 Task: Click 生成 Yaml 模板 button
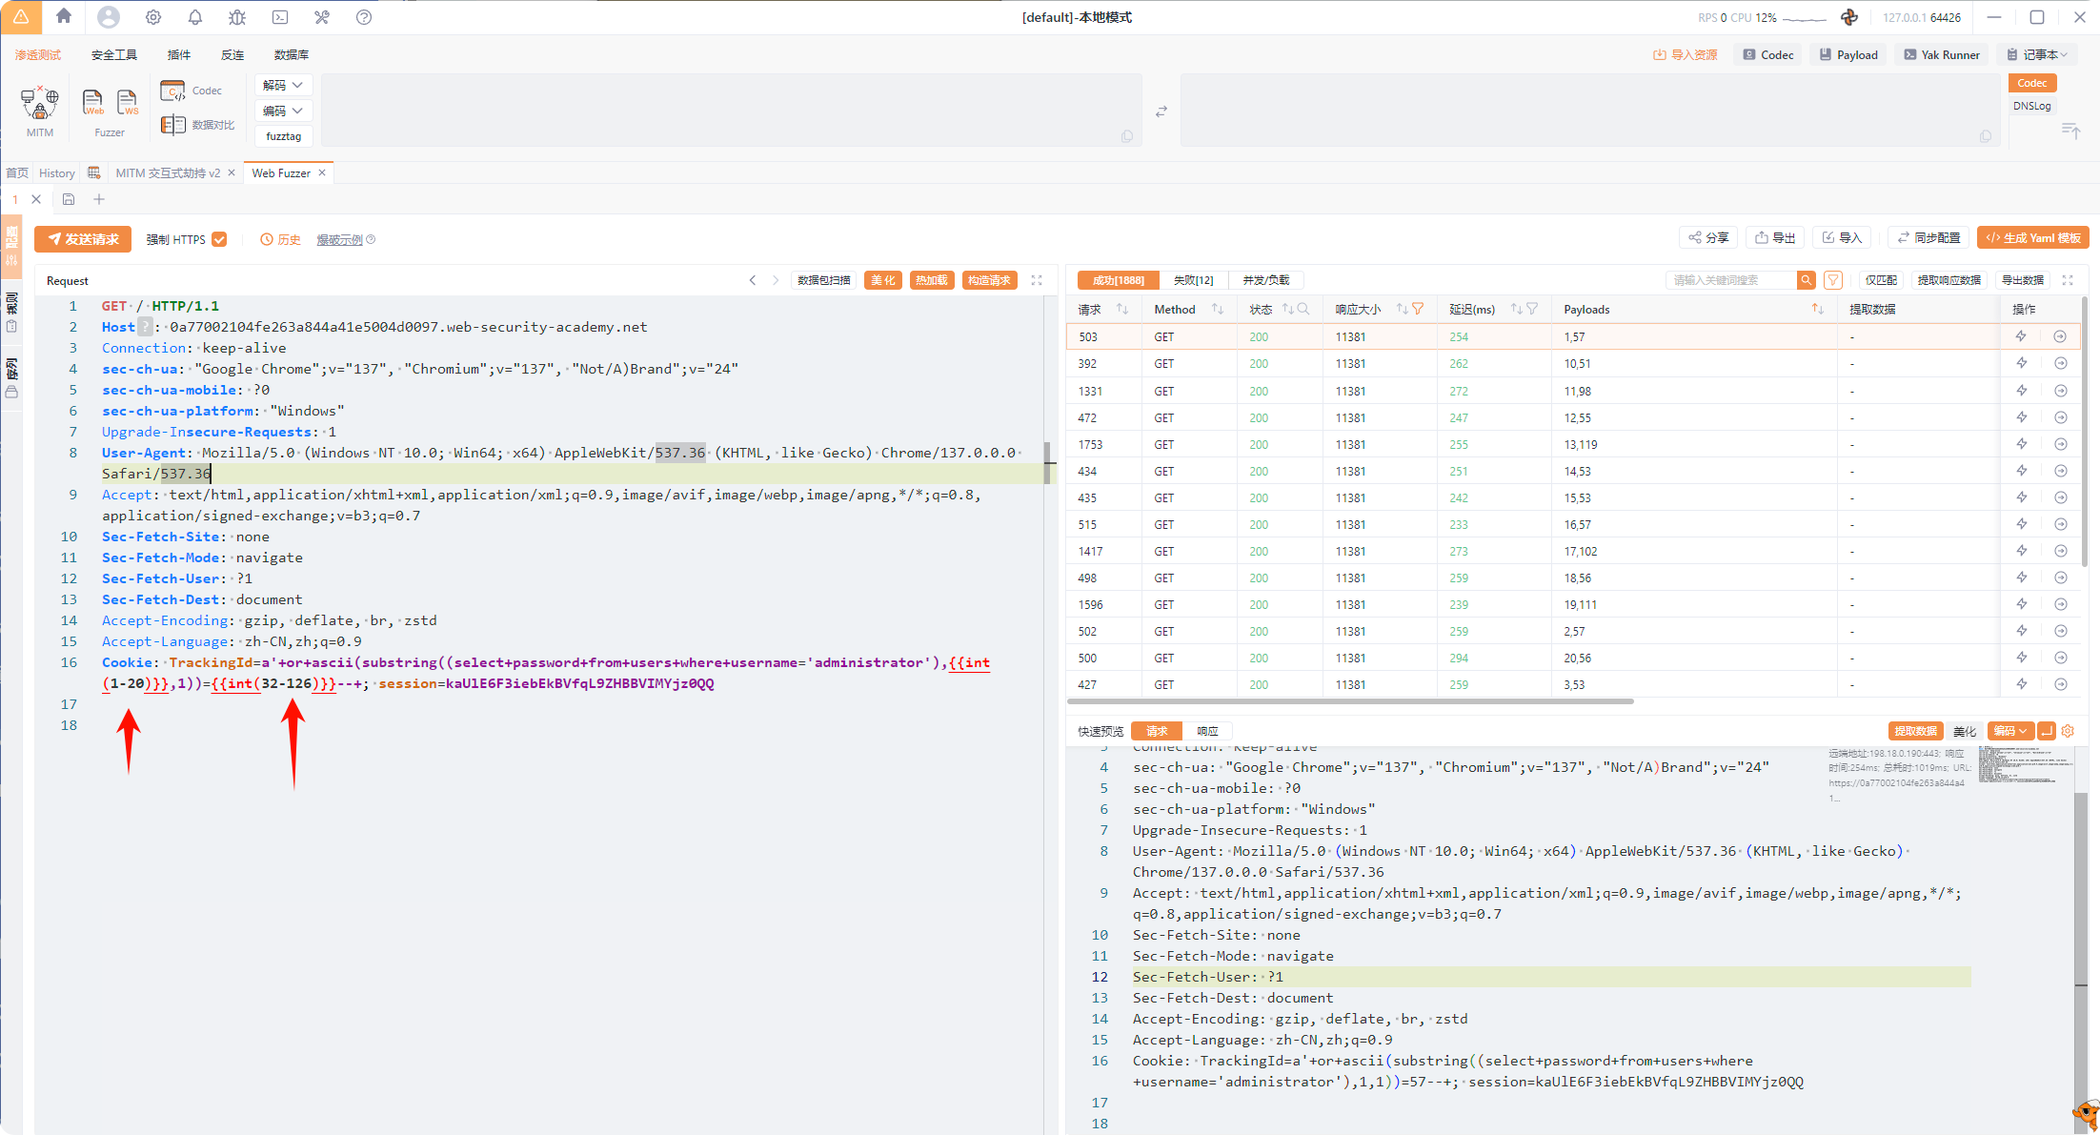coord(2032,238)
